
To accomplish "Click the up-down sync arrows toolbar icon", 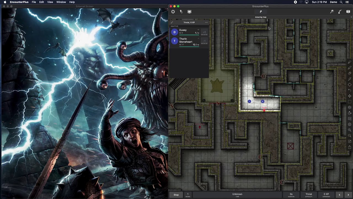I will click(x=181, y=12).
